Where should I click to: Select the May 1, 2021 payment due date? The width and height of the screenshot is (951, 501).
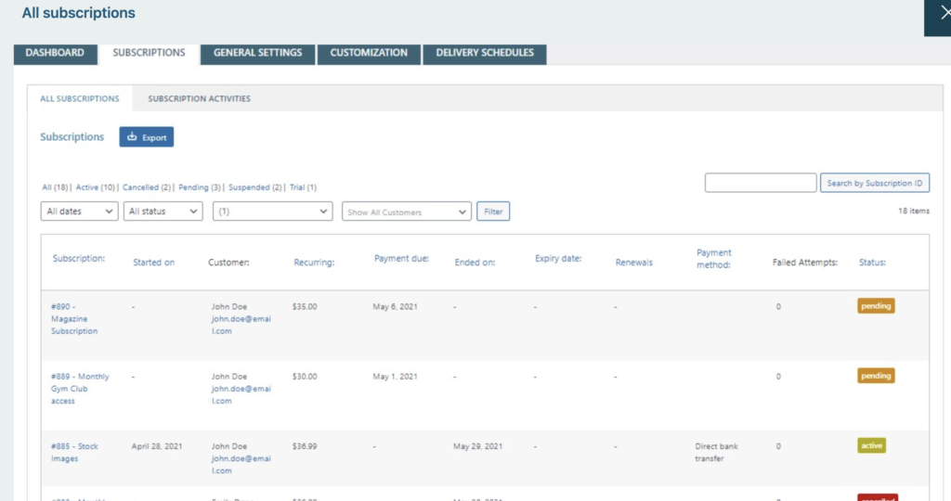pos(395,376)
